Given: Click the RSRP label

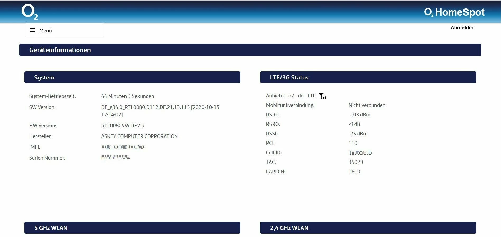Looking at the screenshot, I should (x=273, y=115).
